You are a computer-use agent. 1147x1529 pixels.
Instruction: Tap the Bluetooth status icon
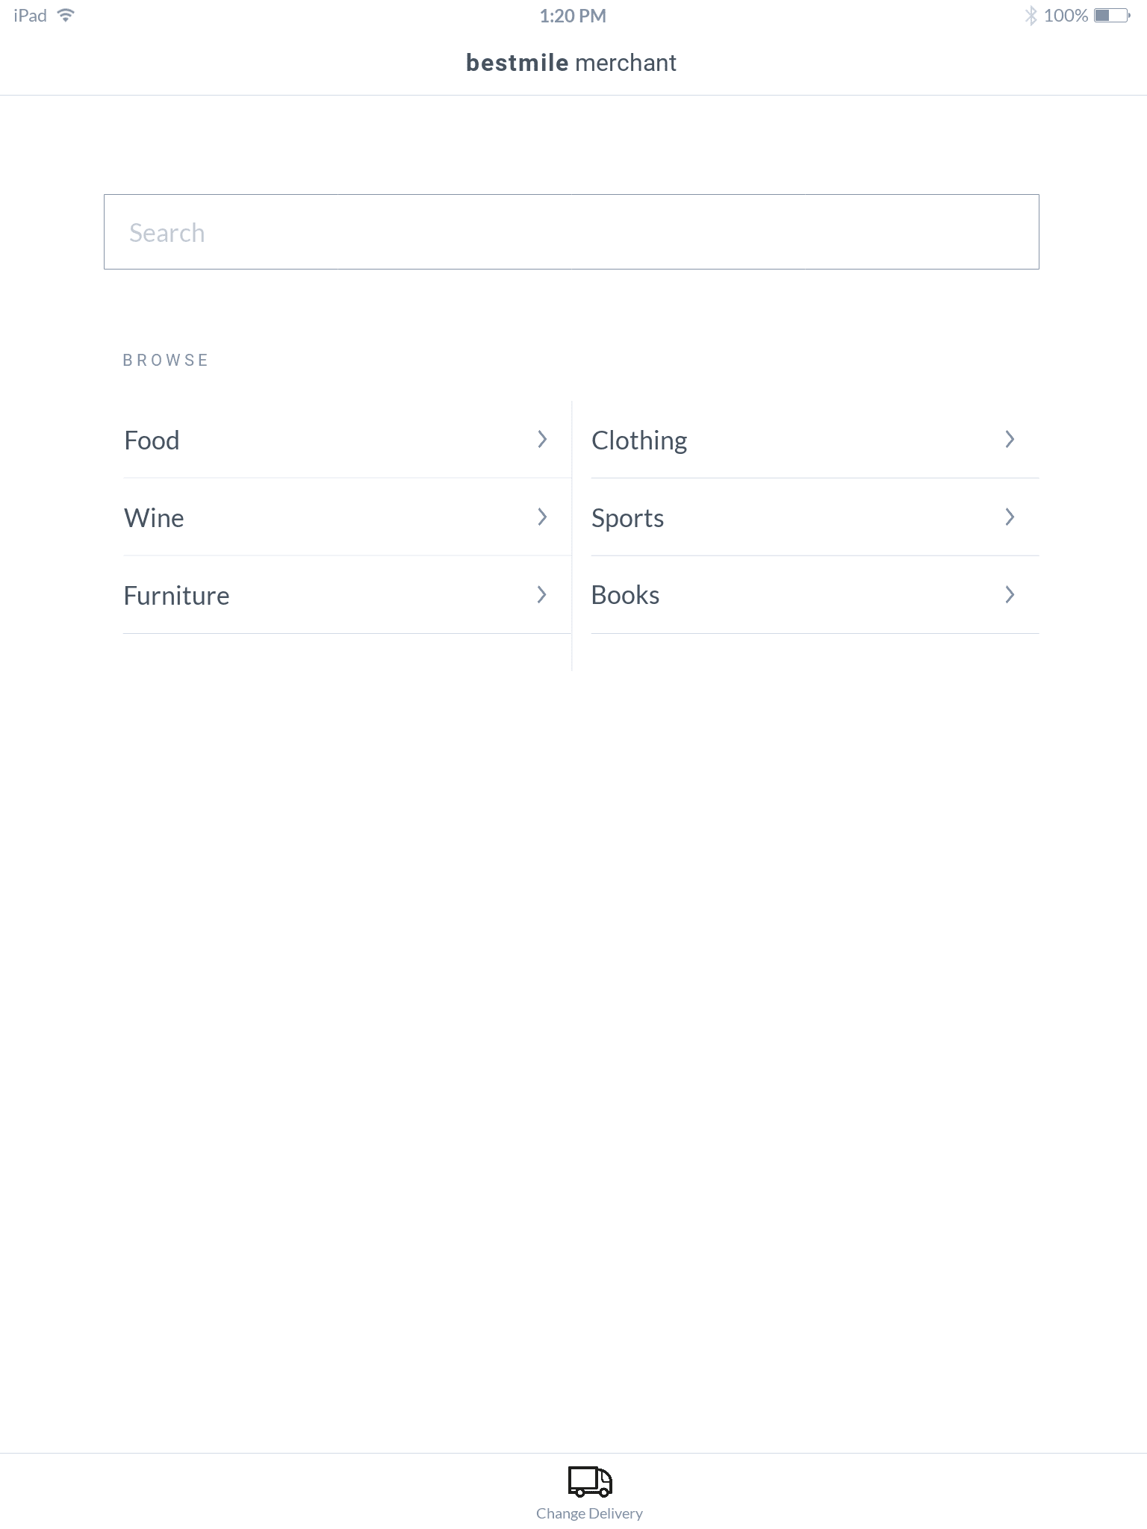click(1031, 16)
